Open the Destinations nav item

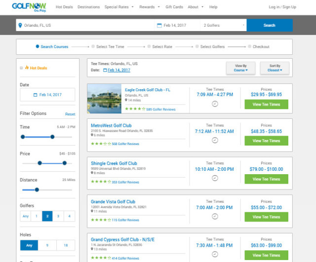(89, 7)
